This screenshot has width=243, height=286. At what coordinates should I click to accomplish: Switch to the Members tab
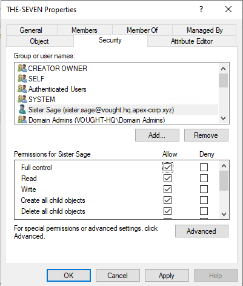tap(85, 30)
